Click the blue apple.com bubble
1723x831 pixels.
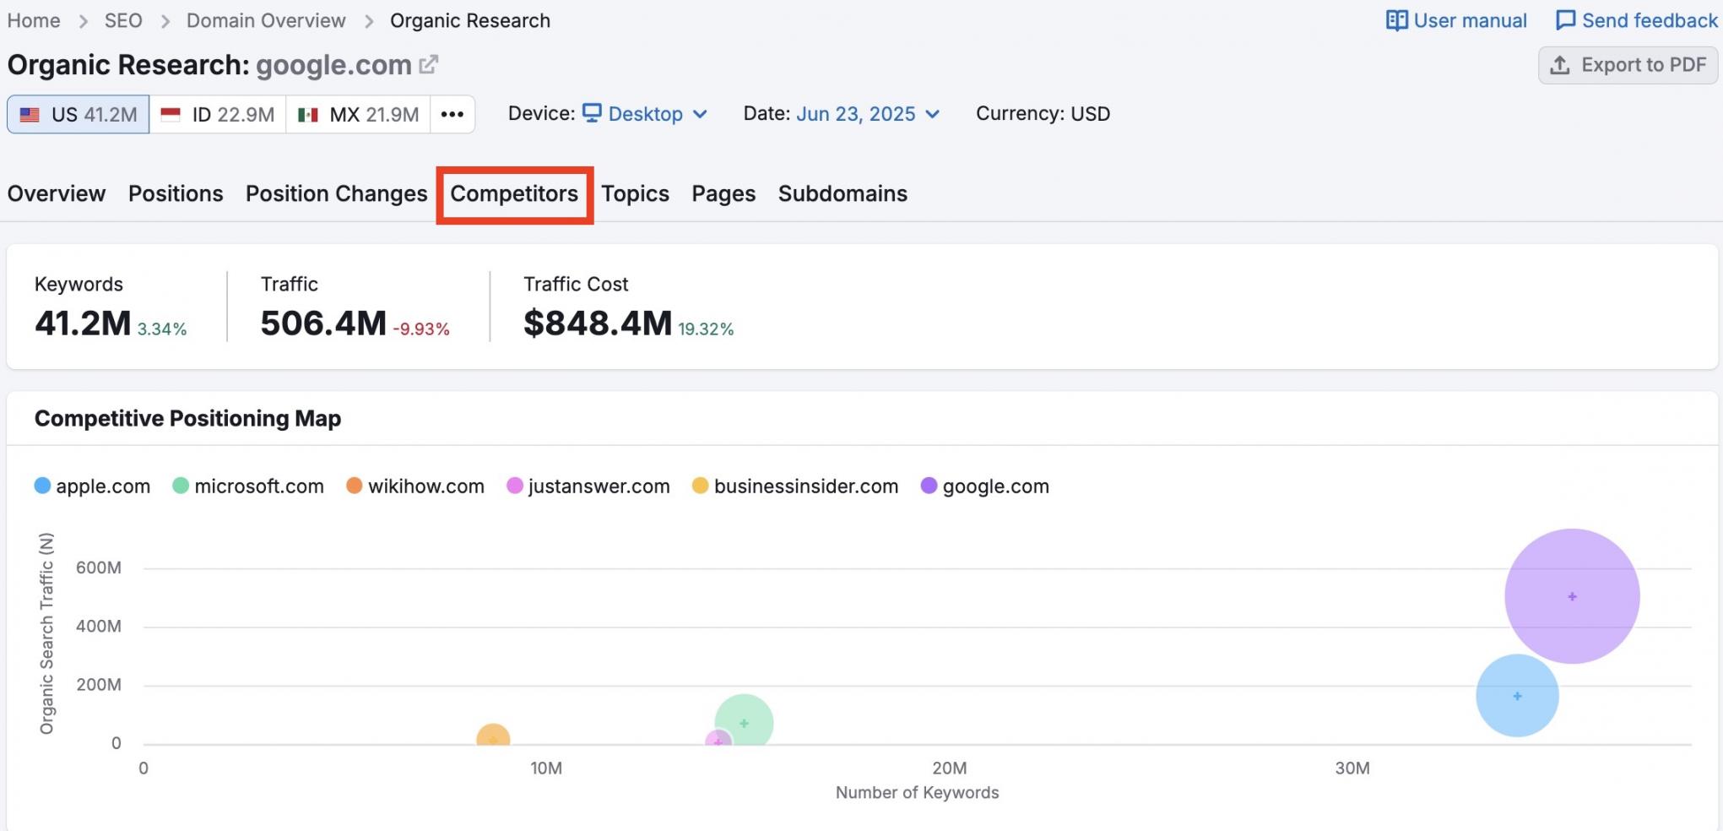(x=1517, y=696)
